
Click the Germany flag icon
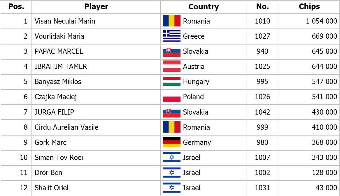click(x=171, y=142)
